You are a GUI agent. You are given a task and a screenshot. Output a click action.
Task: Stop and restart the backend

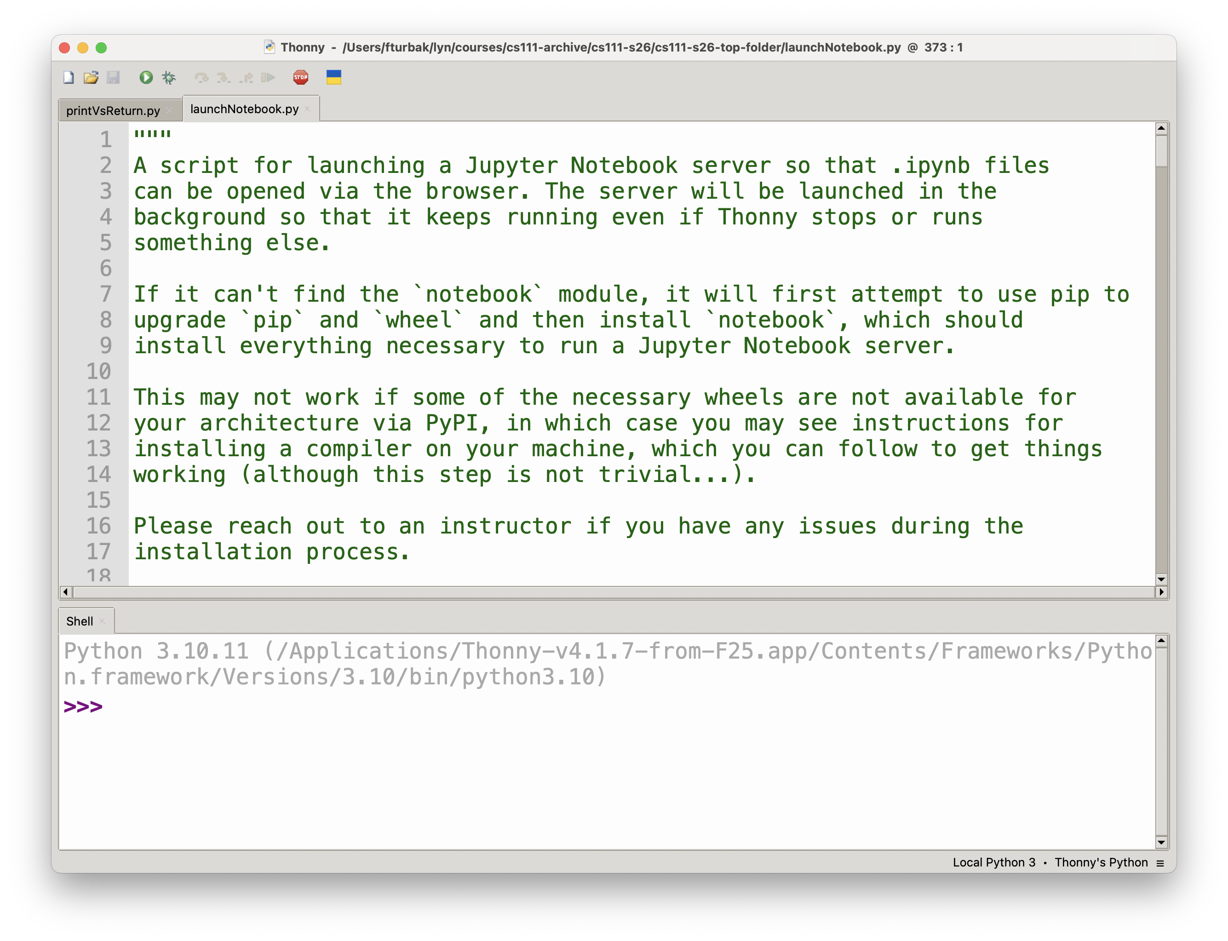tap(301, 78)
